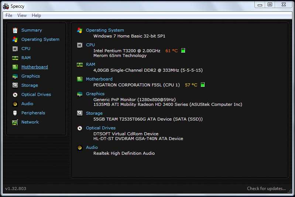Click 'Intel Pentium T3200 @ 2.00GHz' text

click(127, 51)
